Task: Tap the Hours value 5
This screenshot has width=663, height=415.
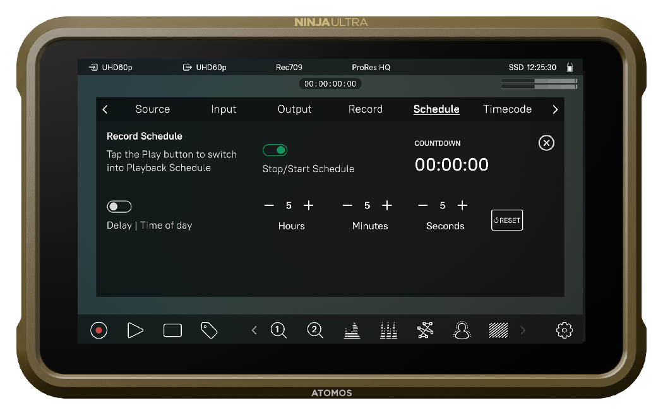Action: (289, 205)
